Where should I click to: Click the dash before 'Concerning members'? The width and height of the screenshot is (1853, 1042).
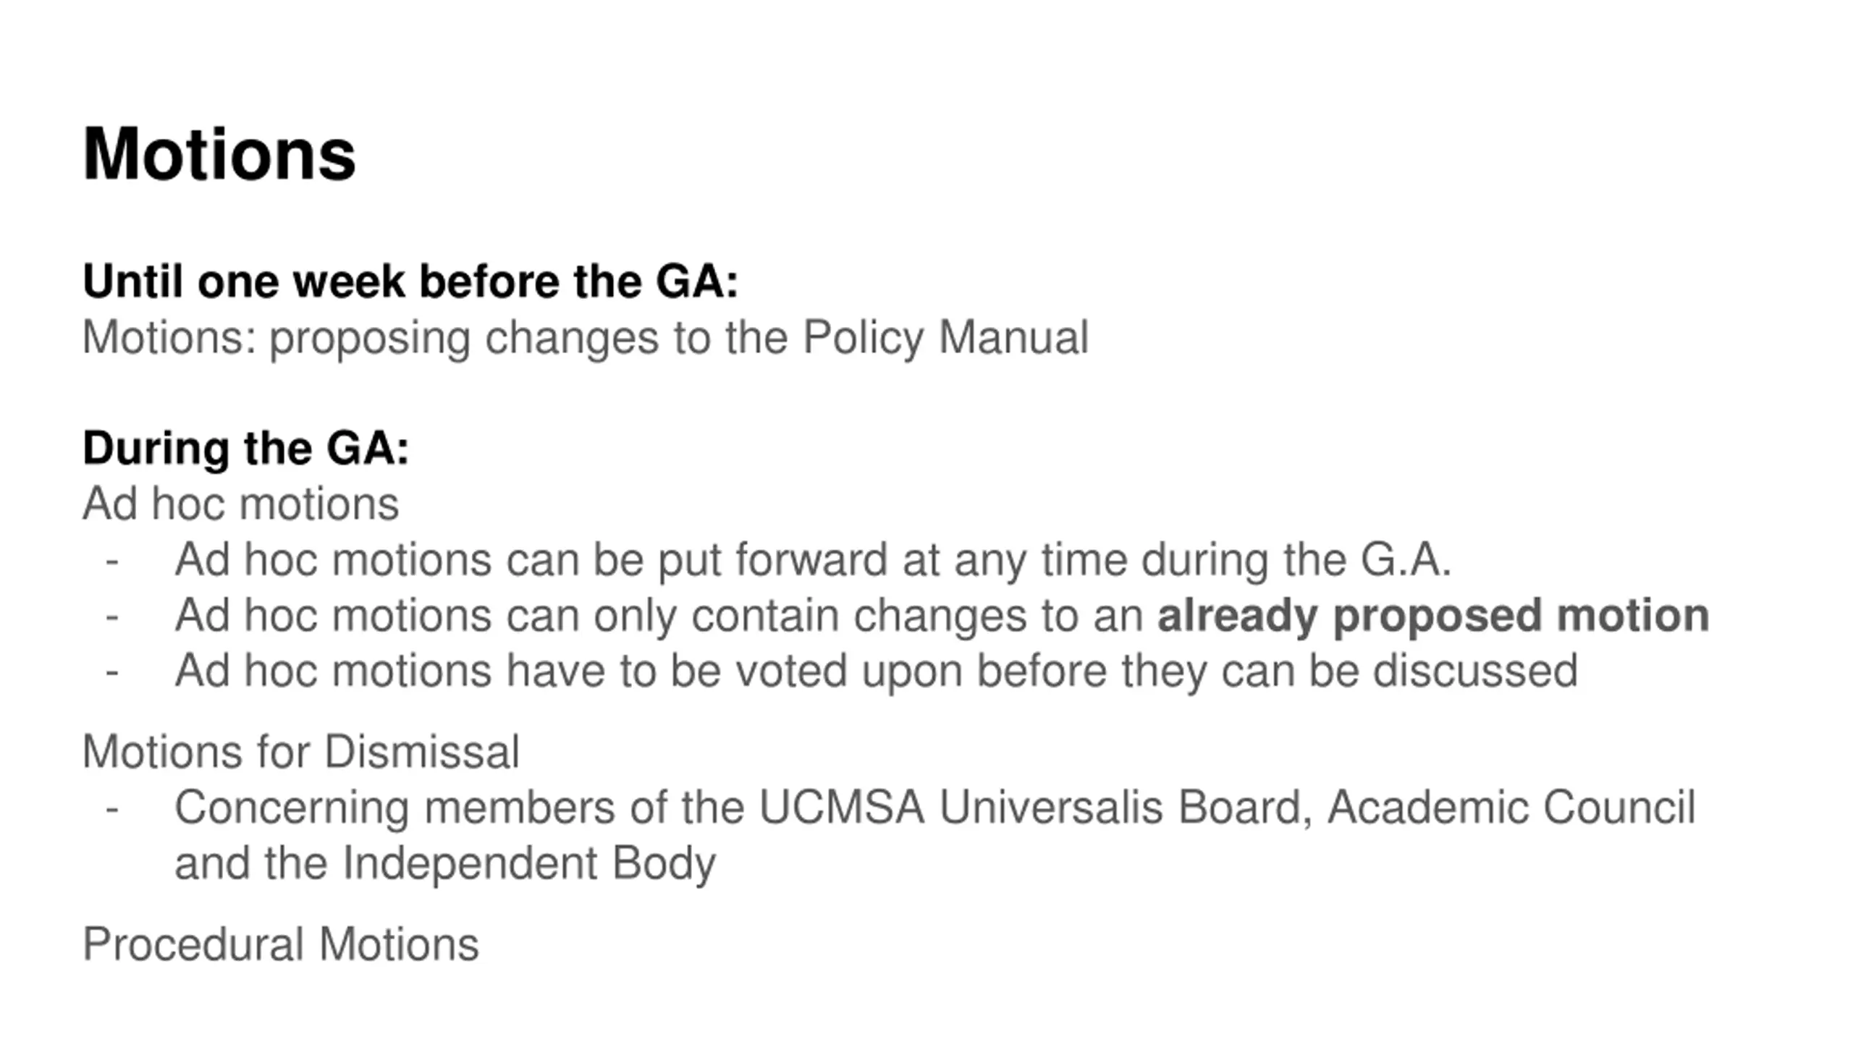(x=111, y=809)
